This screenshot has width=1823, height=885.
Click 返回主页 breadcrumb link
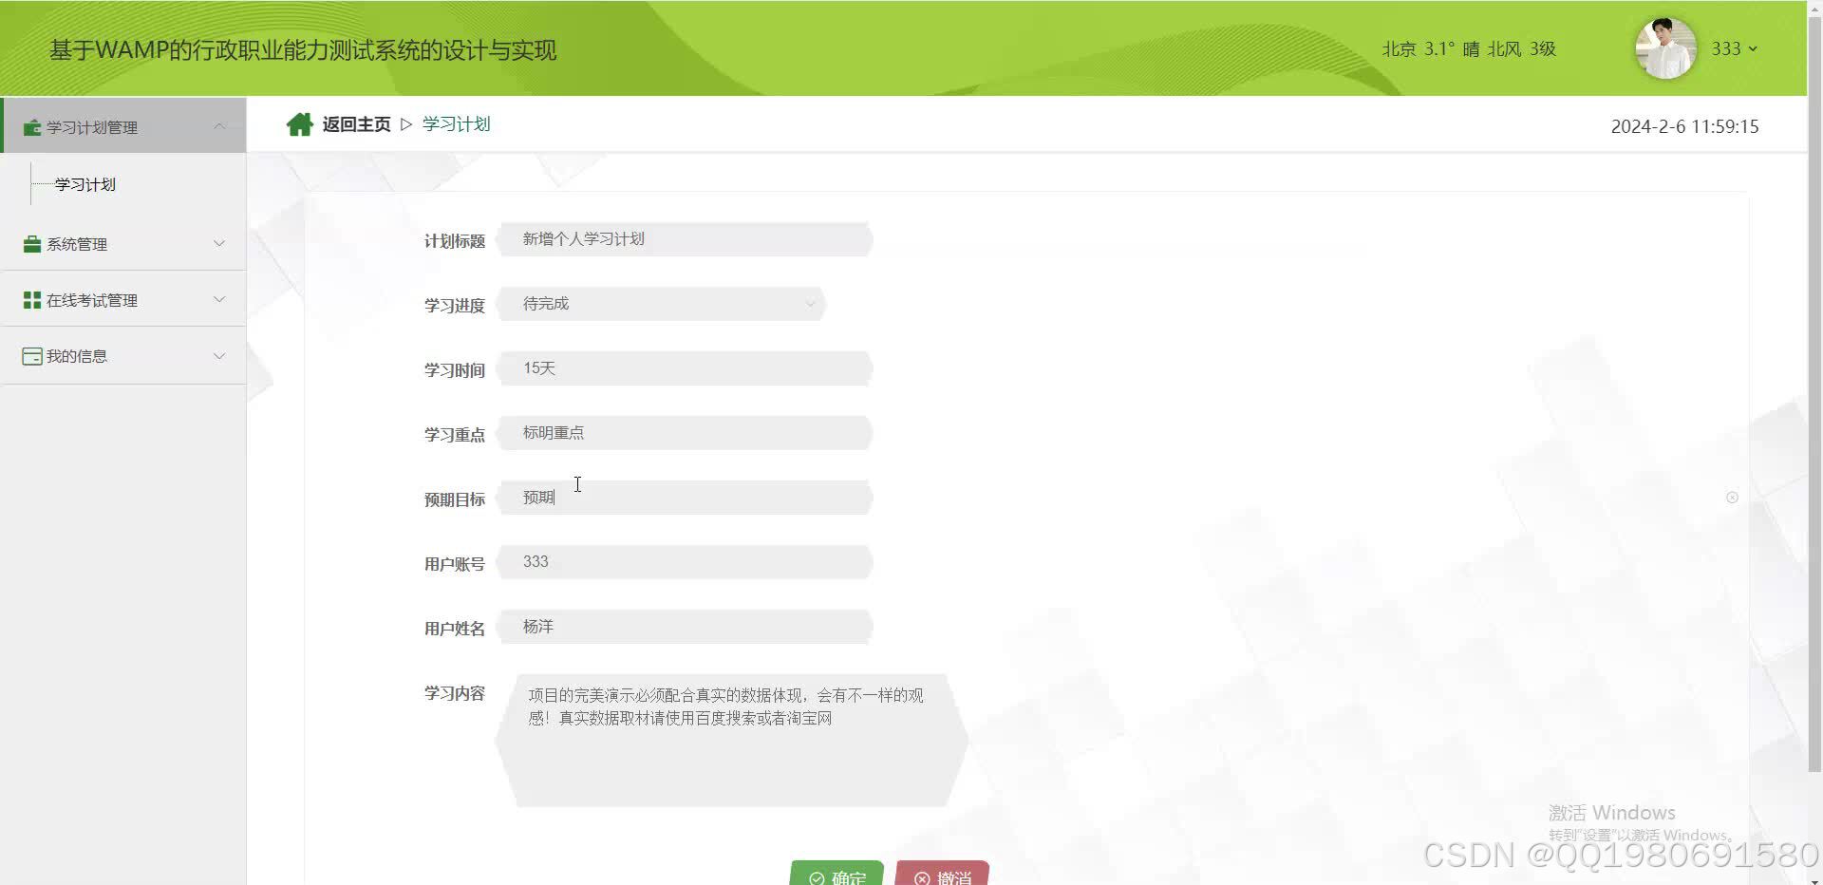[356, 124]
